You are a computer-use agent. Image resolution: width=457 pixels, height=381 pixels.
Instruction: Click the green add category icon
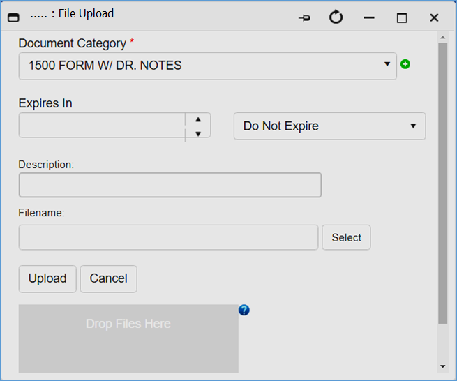(x=405, y=64)
